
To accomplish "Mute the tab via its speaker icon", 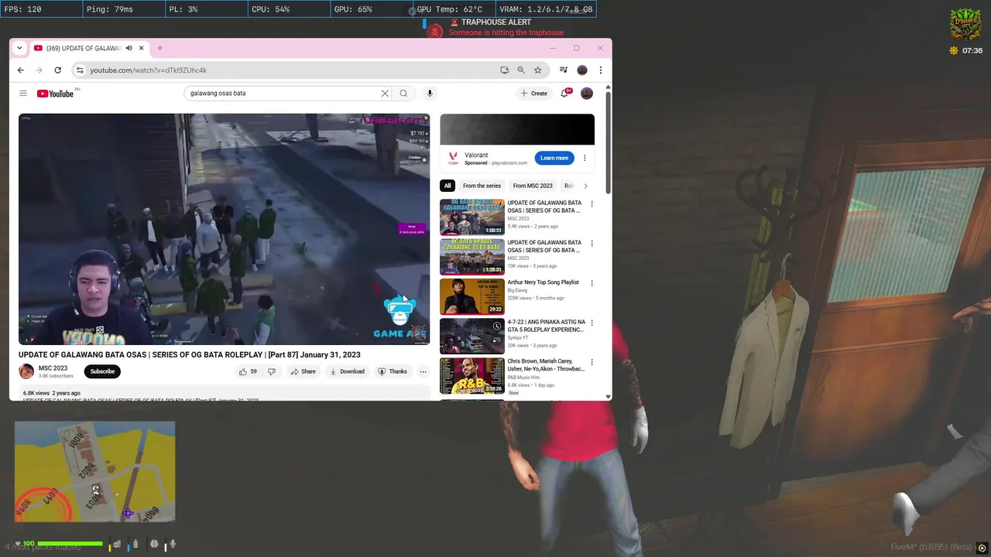I will click(129, 48).
